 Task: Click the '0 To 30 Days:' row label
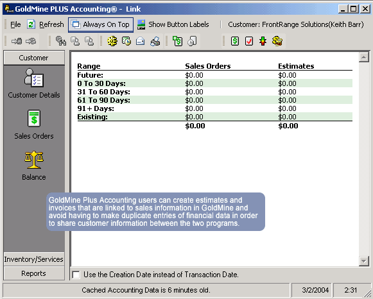pos(101,83)
